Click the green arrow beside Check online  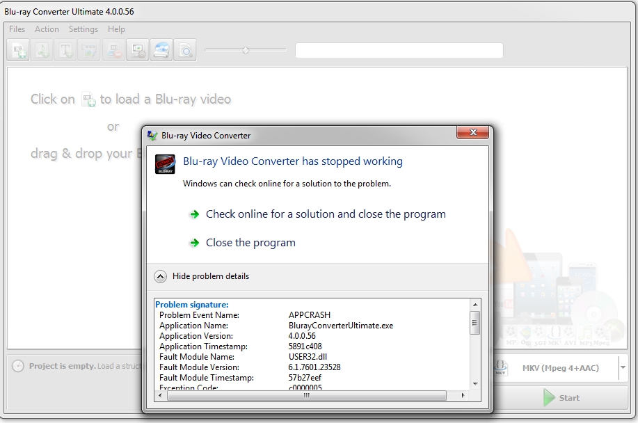(x=195, y=214)
